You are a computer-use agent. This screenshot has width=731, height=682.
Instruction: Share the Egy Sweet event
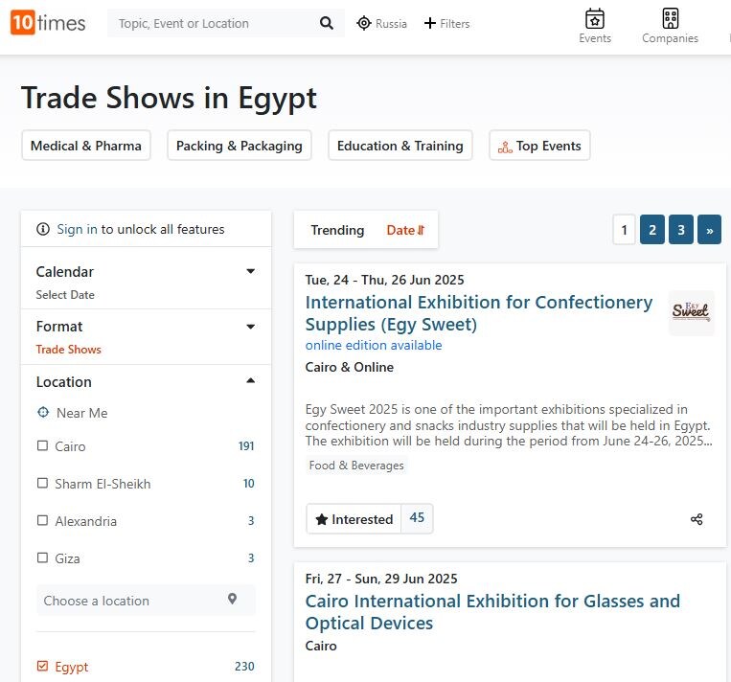[697, 519]
